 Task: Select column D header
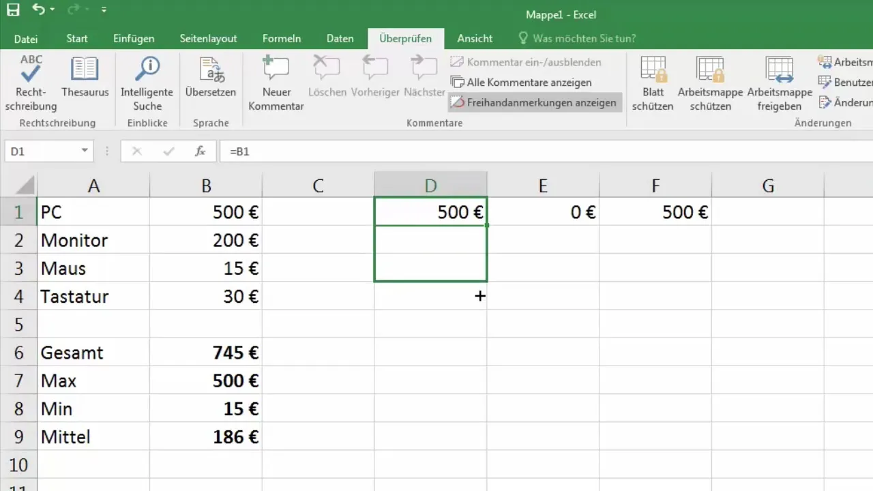[x=431, y=185]
